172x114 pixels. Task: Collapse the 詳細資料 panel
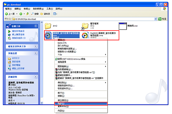pyautogui.click(x=36, y=77)
